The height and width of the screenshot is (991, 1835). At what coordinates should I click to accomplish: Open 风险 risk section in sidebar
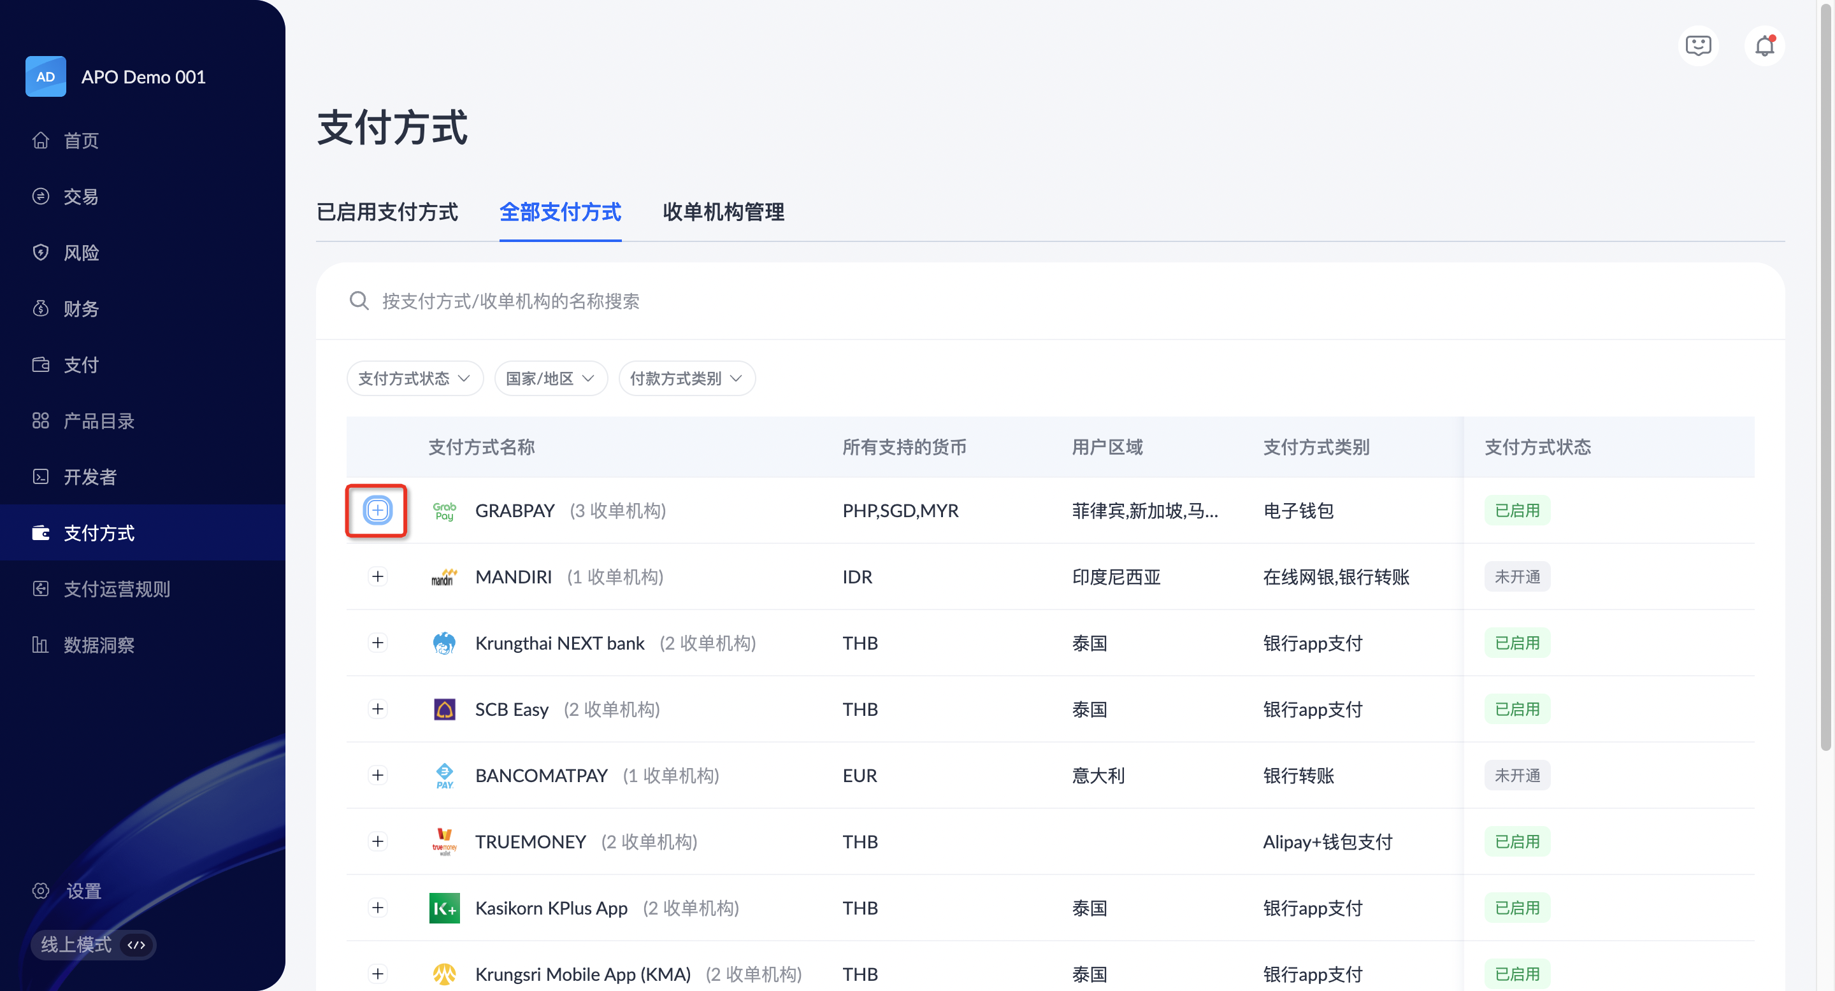(80, 253)
